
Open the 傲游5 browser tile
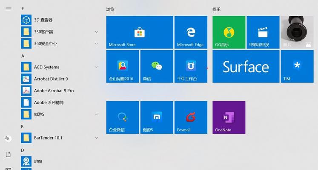pos(157,117)
